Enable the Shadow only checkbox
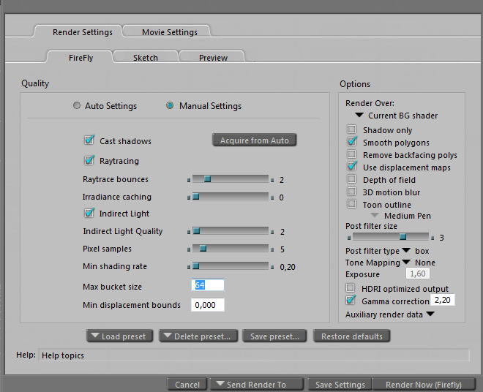The width and height of the screenshot is (483, 392). tap(352, 130)
